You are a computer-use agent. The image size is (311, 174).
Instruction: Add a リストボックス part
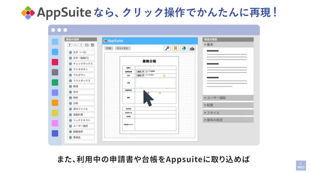[x=81, y=81]
